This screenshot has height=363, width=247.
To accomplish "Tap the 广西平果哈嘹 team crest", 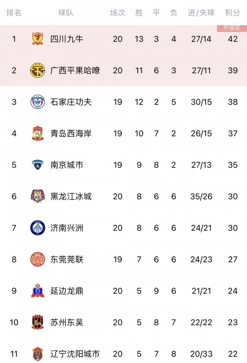I will 38,70.
